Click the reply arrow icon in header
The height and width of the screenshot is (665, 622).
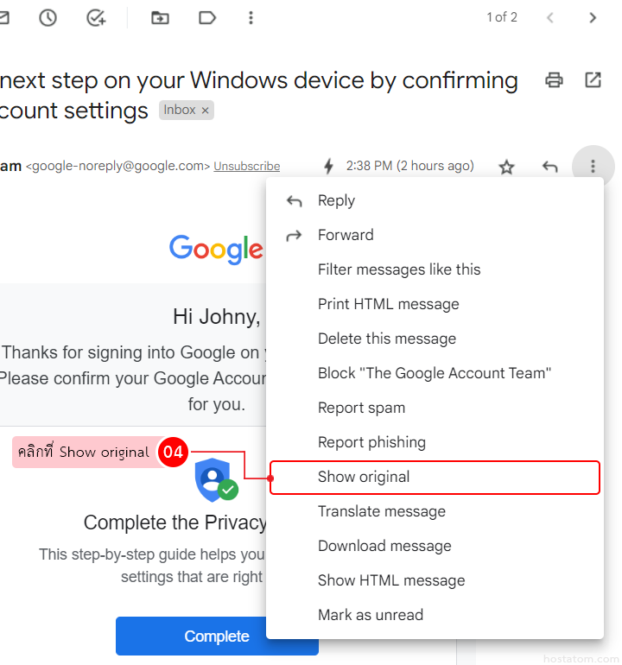coord(549,167)
